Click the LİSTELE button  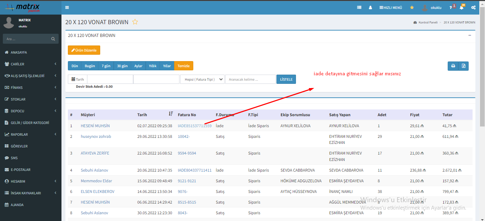(286, 79)
